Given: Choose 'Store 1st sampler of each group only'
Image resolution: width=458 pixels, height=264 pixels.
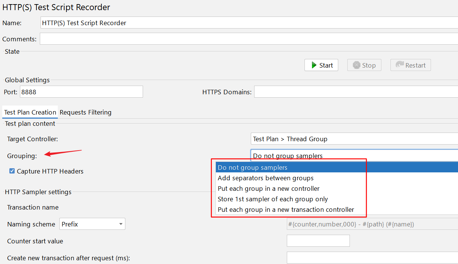Looking at the screenshot, I should pos(273,199).
